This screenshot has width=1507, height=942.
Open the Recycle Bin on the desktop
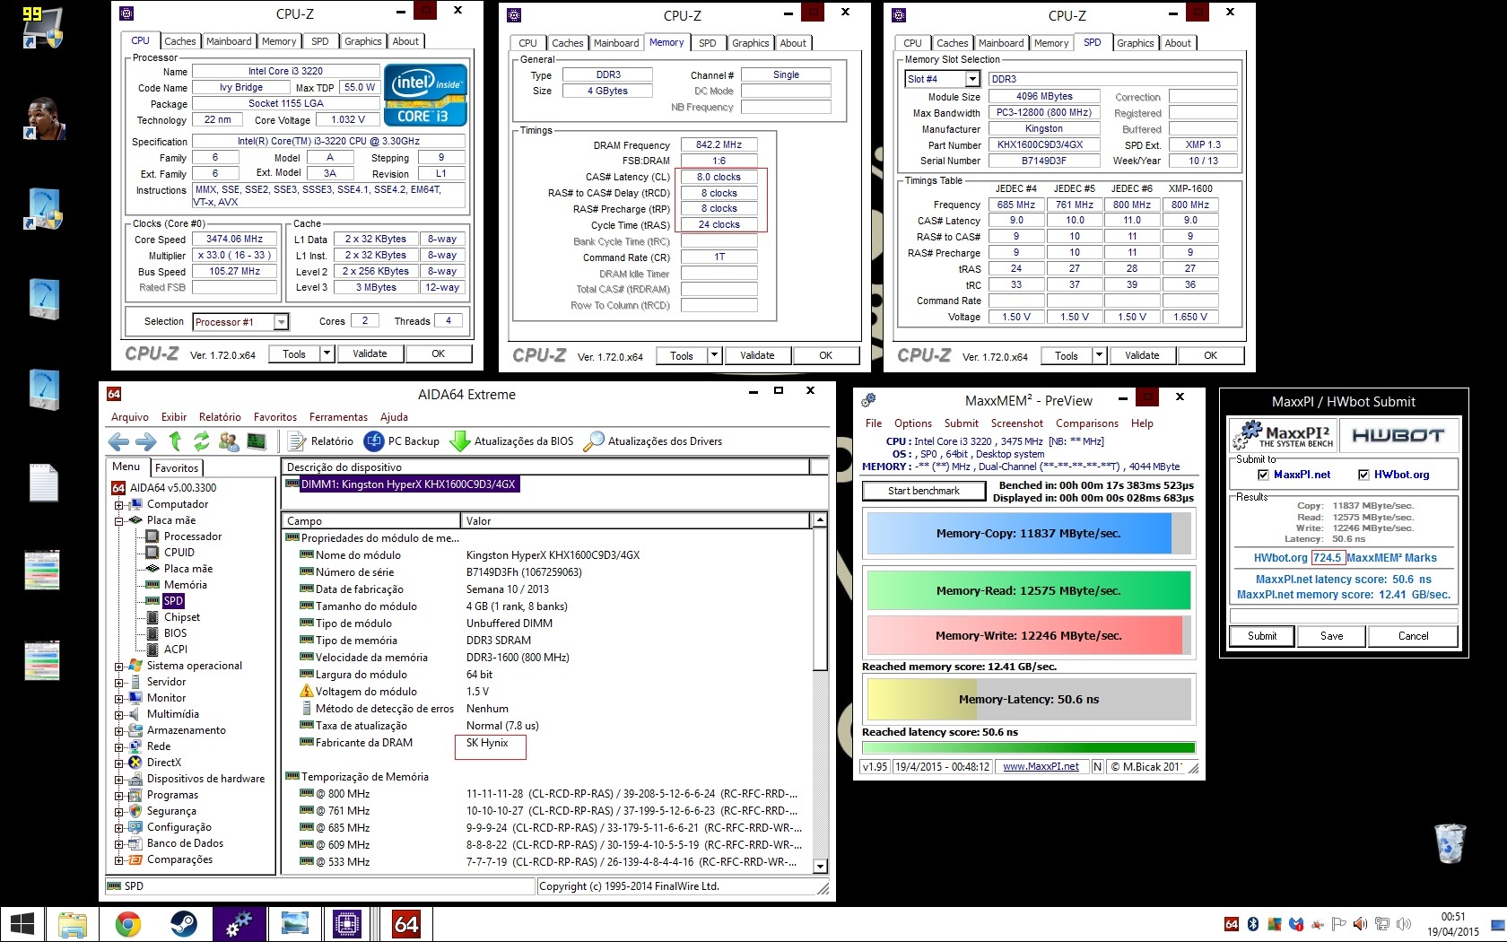(x=1450, y=843)
